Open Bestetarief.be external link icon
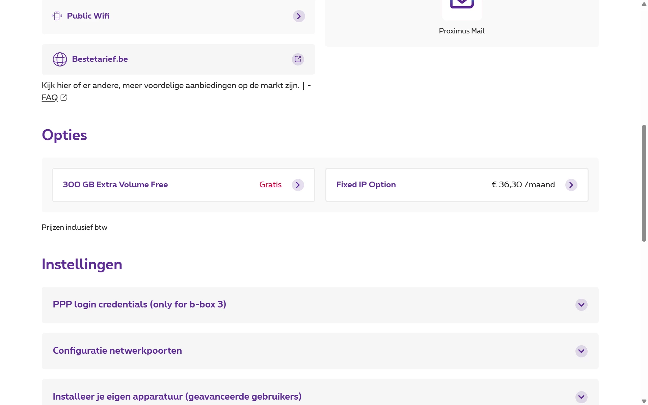 (298, 59)
